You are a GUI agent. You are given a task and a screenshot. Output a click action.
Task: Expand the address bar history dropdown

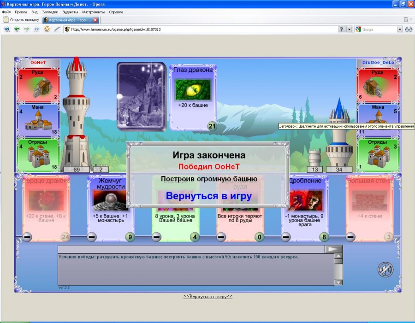[350, 29]
